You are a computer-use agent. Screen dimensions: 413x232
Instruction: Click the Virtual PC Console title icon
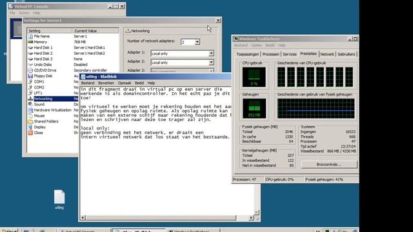[x=11, y=6]
